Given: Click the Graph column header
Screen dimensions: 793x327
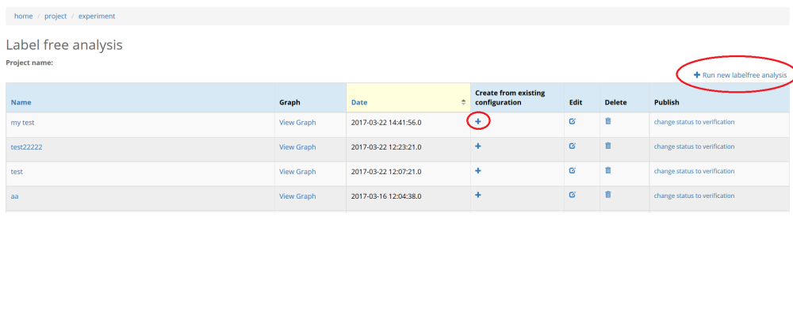Looking at the screenshot, I should click(x=289, y=102).
